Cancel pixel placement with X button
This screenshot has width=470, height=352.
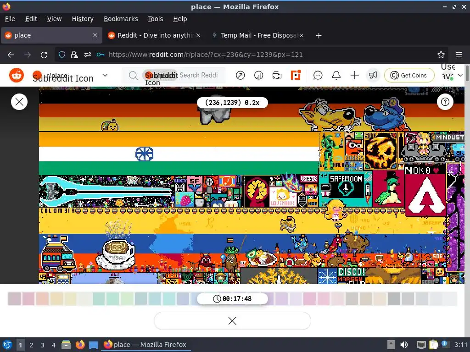coord(232,321)
